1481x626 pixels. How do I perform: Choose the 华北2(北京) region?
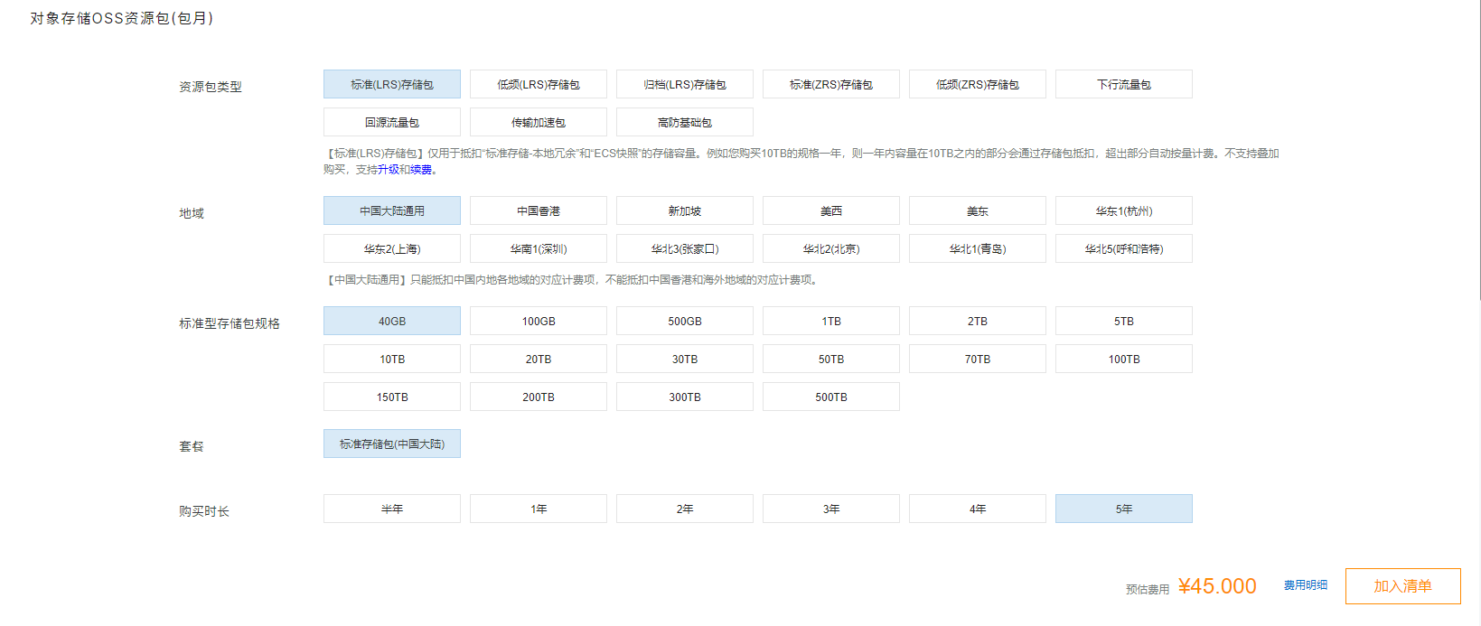[x=830, y=248]
